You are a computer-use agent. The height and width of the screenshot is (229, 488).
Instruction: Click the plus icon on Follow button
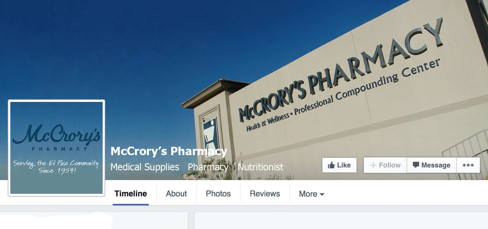pos(373,165)
